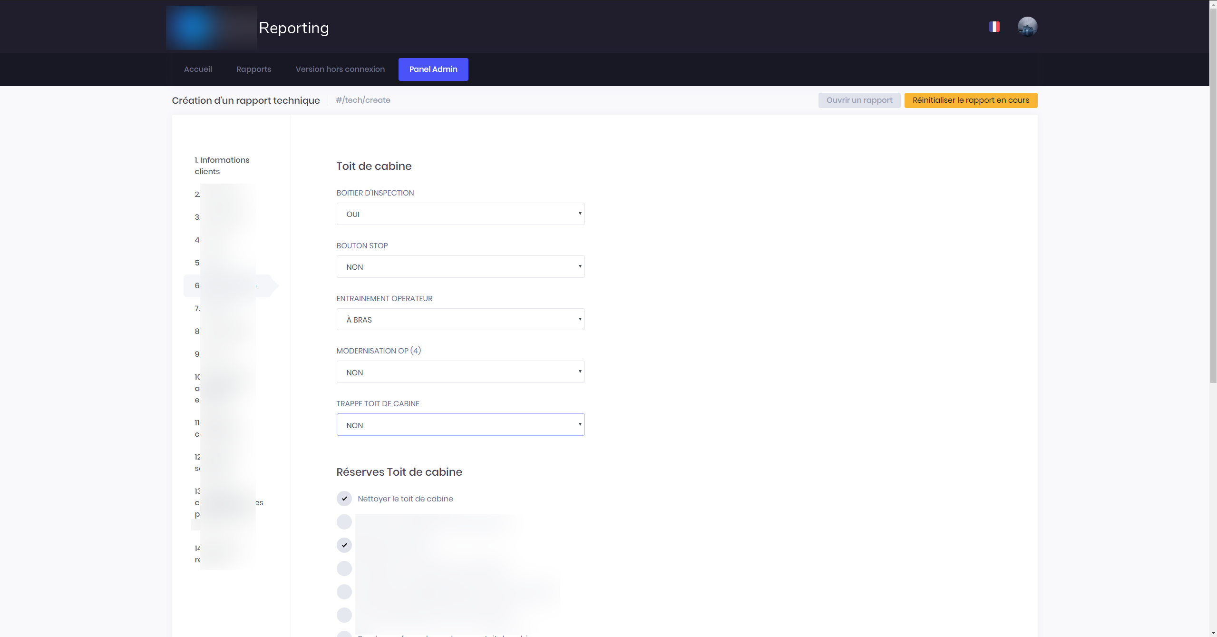Screen dimensions: 1217x637
Task: Open Entrainement Operateur dropdown
Action: pos(460,320)
